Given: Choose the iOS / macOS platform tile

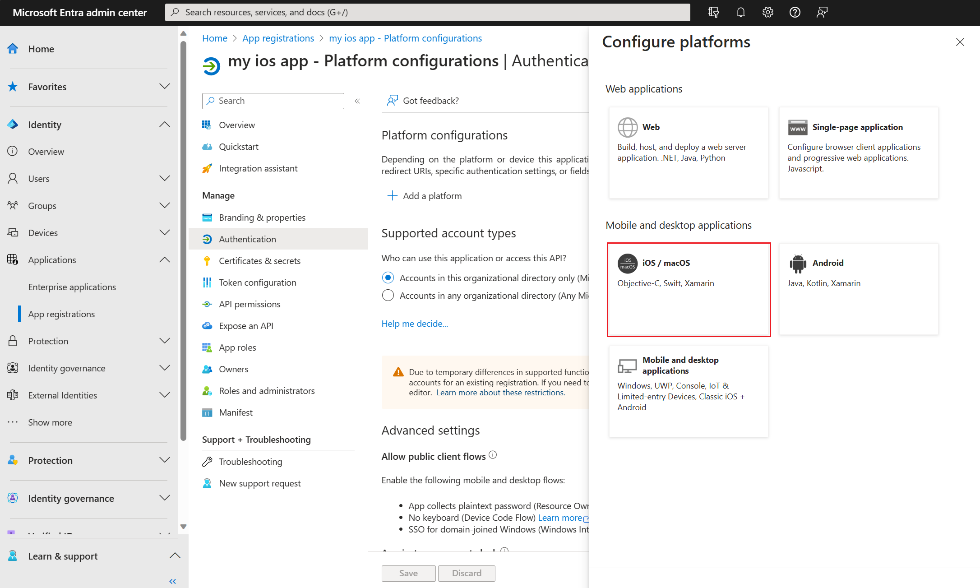Looking at the screenshot, I should click(x=689, y=289).
